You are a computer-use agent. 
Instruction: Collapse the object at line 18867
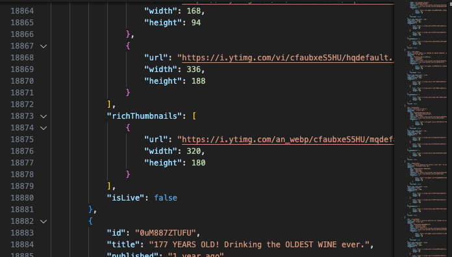coord(44,46)
